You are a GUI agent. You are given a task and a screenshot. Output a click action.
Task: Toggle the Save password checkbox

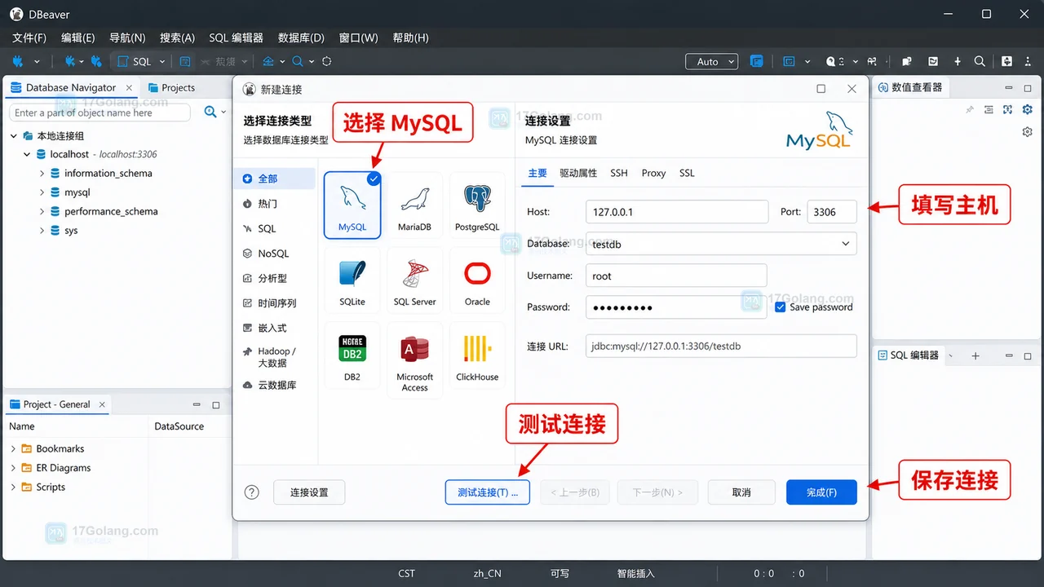click(781, 307)
